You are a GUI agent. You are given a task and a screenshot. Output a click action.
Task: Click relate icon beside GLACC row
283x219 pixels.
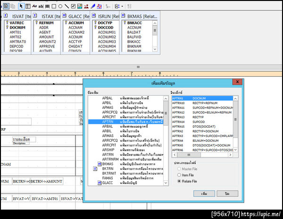(x=100, y=183)
